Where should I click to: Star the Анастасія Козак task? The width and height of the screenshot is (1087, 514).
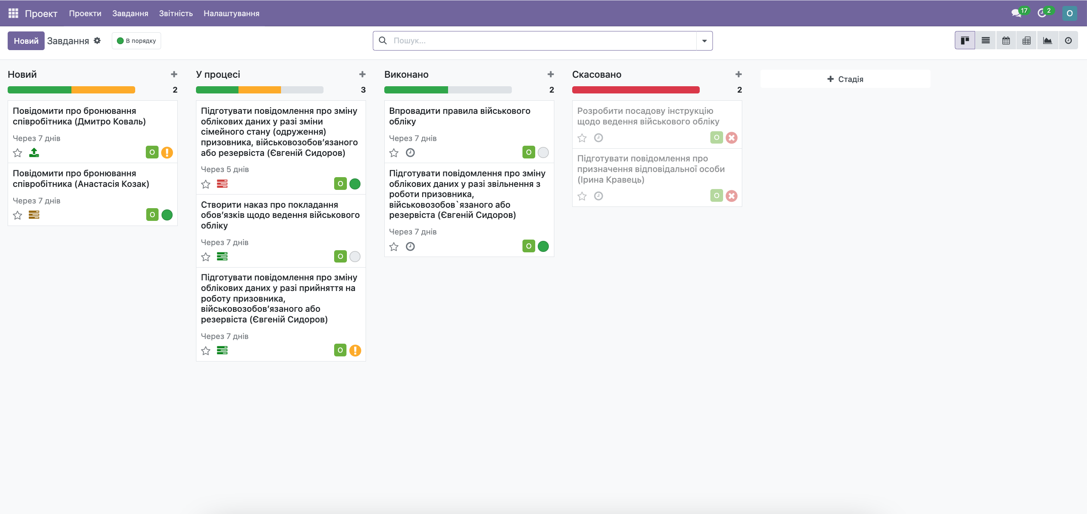[17, 215]
